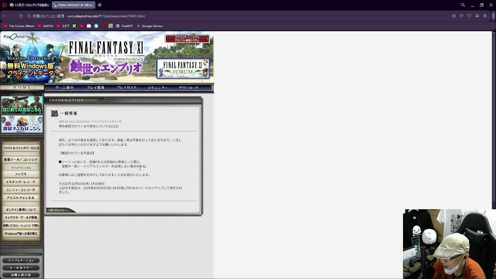Click the ルール＆マナー button

(x=21, y=268)
